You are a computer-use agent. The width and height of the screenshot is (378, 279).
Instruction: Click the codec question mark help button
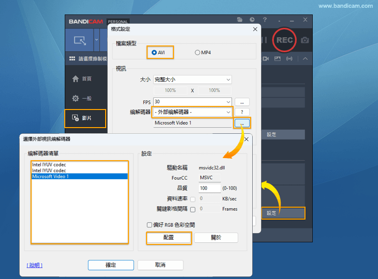click(x=242, y=112)
